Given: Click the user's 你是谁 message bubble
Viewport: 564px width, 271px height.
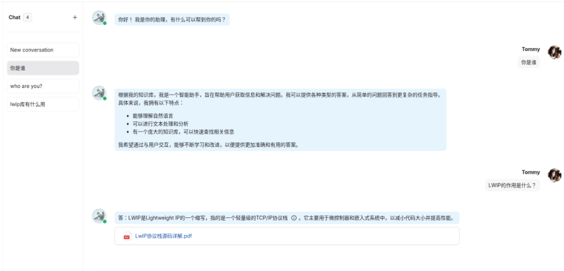Looking at the screenshot, I should pos(528,62).
